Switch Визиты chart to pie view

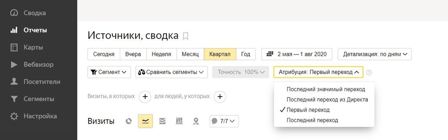129,121
